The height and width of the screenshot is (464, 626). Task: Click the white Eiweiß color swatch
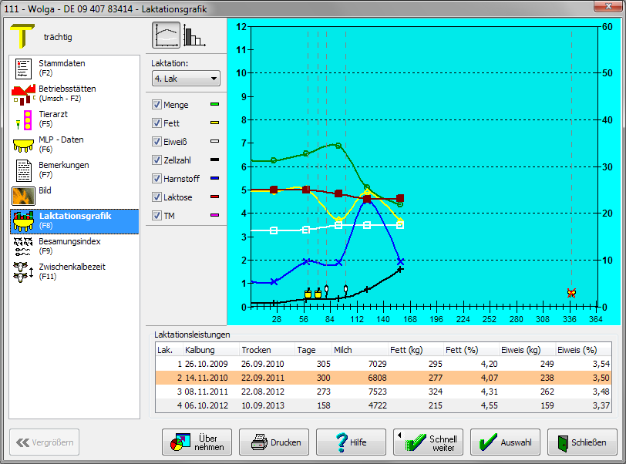(x=214, y=141)
